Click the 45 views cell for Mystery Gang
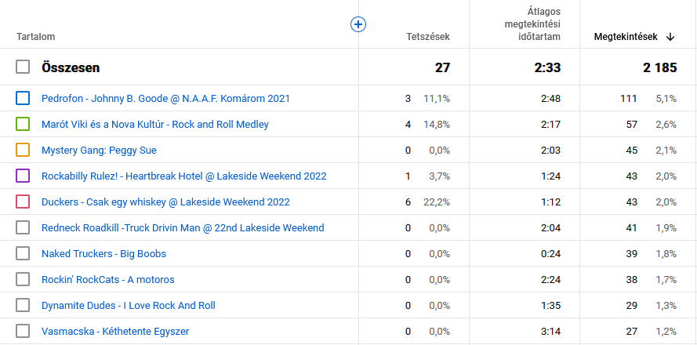697x345 pixels. [x=631, y=151]
